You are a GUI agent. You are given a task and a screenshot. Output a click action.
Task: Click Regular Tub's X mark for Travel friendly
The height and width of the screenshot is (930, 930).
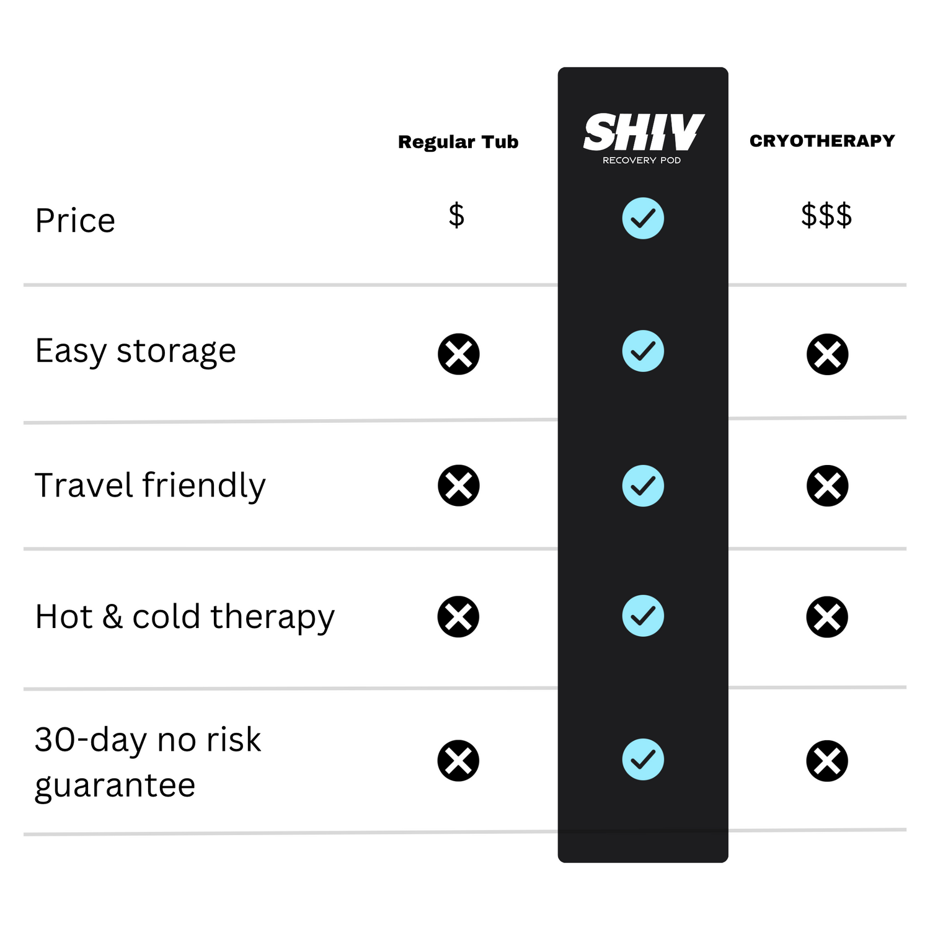(459, 485)
